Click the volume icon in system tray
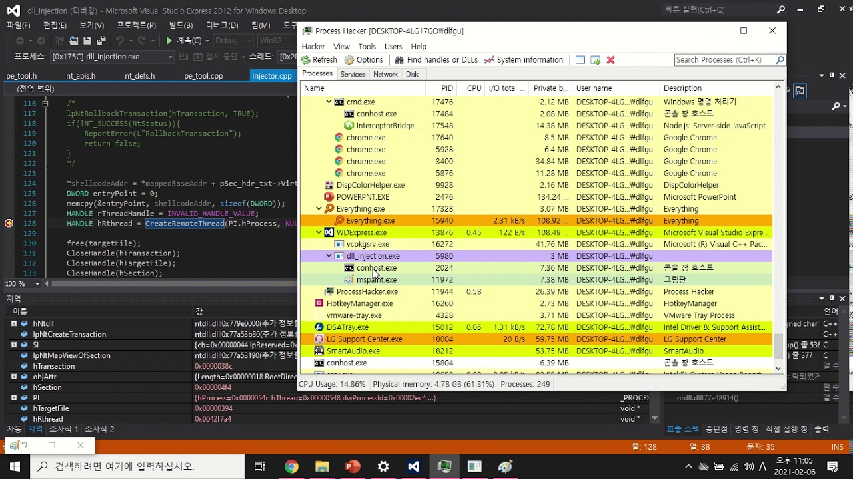853x479 pixels. coord(748,466)
